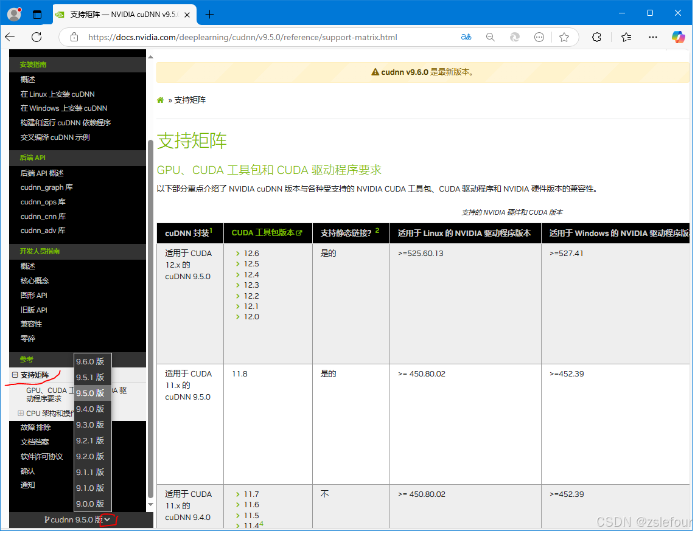Image resolution: width=695 pixels, height=534 pixels.
Task: Open the favorites list icon
Action: [626, 37]
